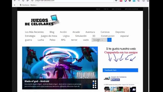Open the Pelea category
Viewport: 163px width, 92px height.
tap(52, 40)
